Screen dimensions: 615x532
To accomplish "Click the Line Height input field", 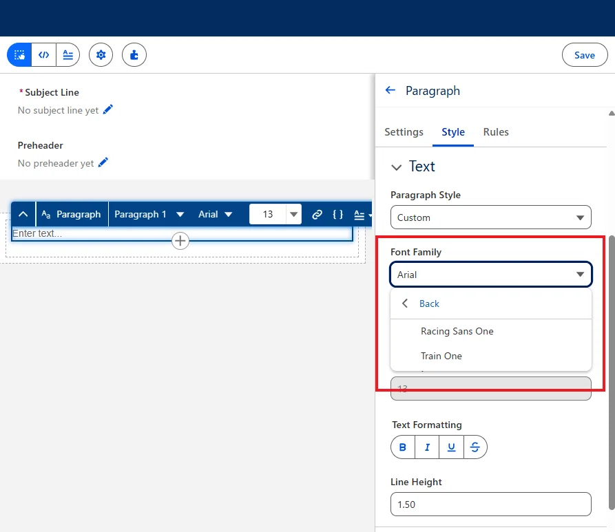I will click(490, 504).
